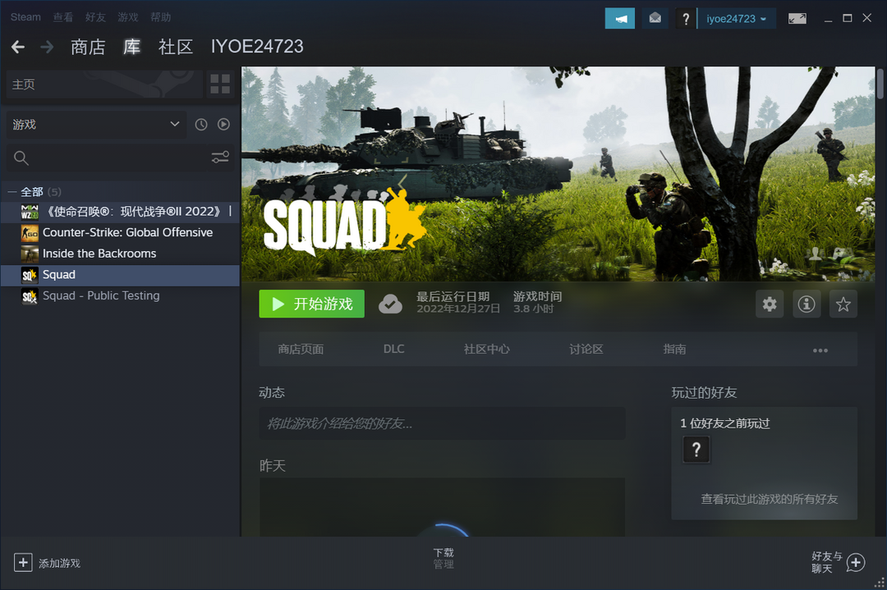887x590 pixels.
Task: Toggle ready-to-play filter icon
Action: (x=223, y=125)
